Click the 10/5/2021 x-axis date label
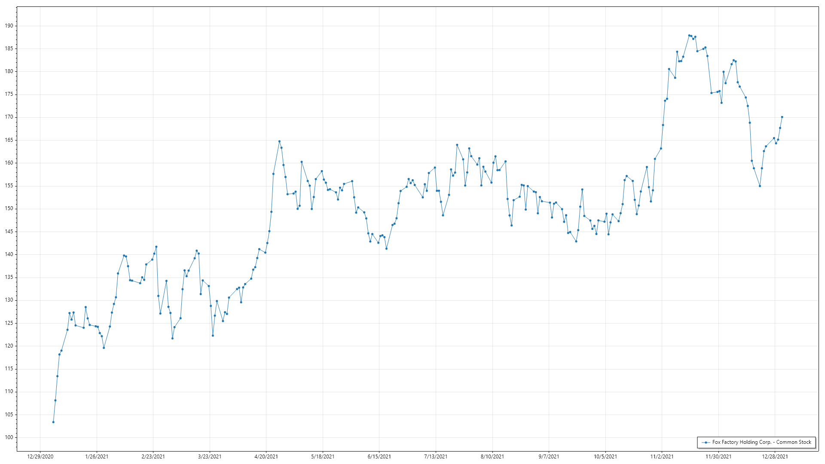The width and height of the screenshot is (825, 464). [x=605, y=456]
